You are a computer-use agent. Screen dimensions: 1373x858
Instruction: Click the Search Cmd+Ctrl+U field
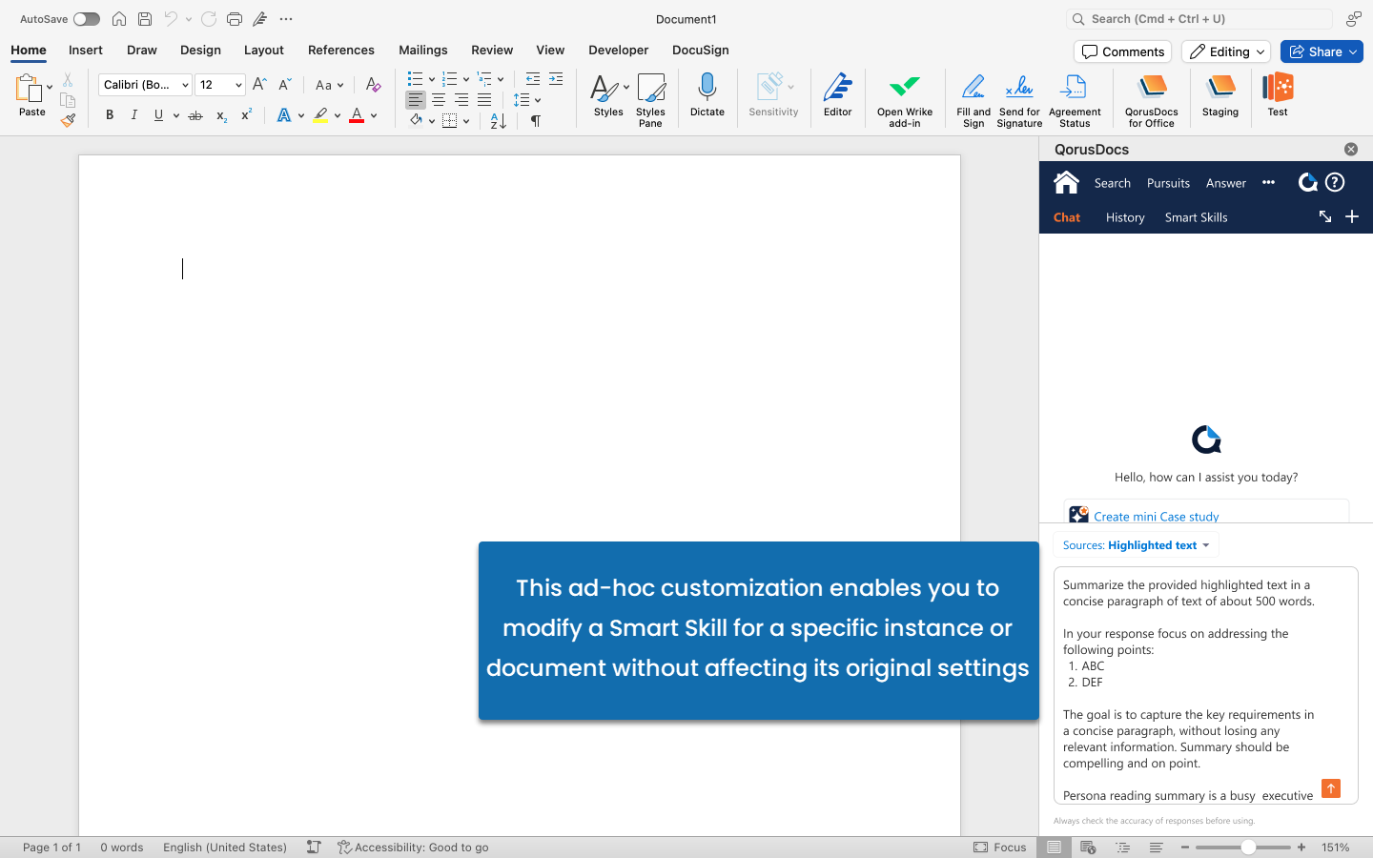(1199, 19)
